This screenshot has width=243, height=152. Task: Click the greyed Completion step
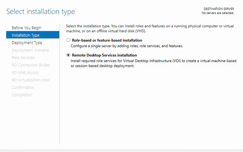tap(22, 95)
